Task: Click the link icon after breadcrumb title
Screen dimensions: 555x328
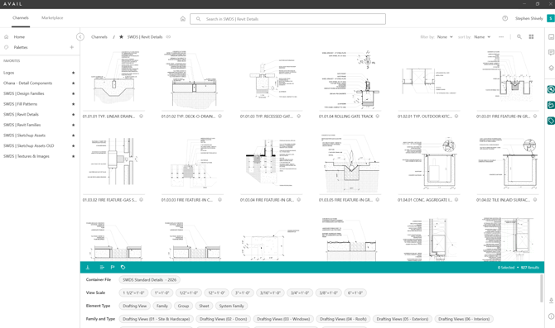Action: [168, 36]
